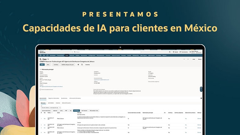Collapse the Información principal section

[x=47, y=69]
